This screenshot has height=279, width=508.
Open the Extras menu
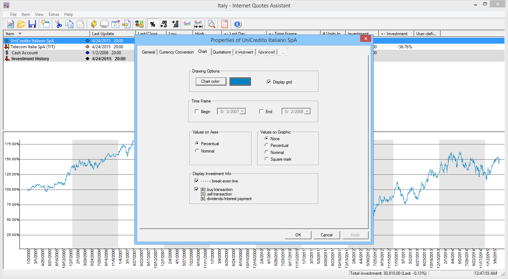click(x=54, y=14)
